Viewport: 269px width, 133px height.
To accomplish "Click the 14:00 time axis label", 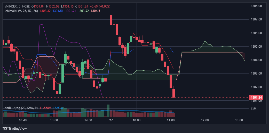I will pos(88,120).
